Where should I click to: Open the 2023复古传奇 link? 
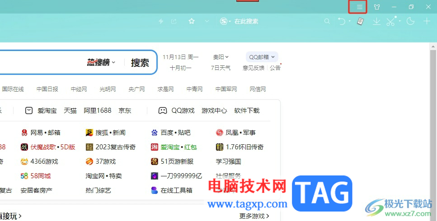pos(115,147)
